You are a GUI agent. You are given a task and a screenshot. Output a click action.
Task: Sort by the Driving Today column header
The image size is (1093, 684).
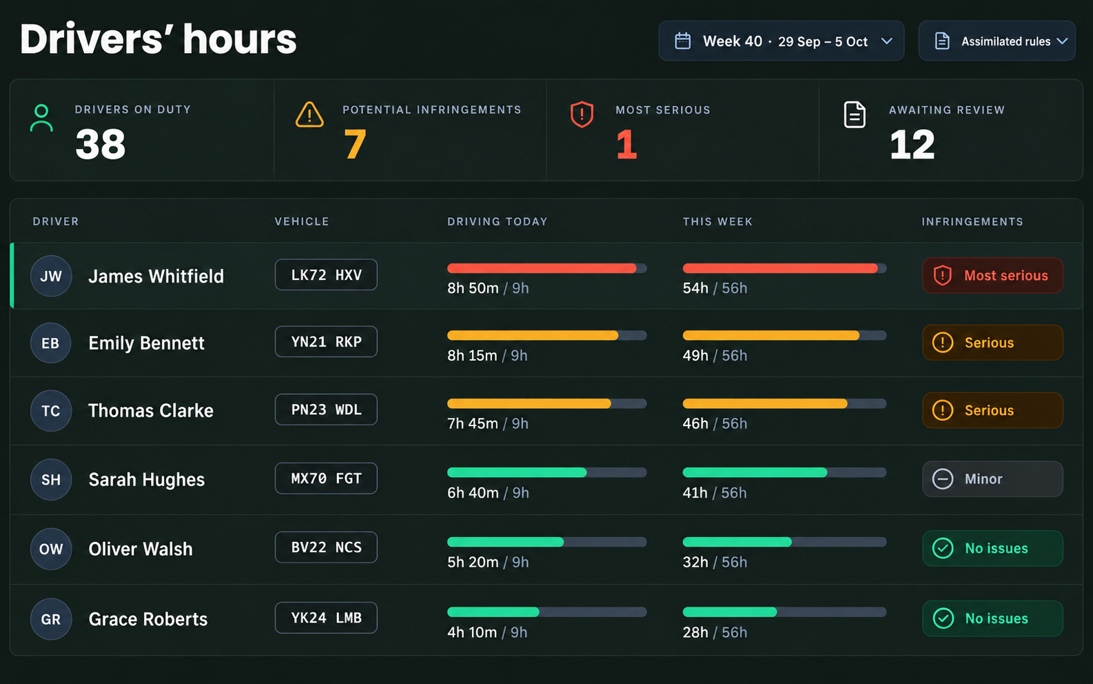pos(497,221)
